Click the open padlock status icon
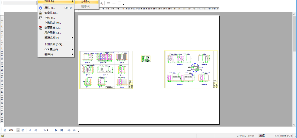The width and height of the screenshot is (297, 138). [3, 136]
